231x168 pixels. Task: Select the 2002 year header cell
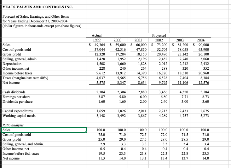159,40
